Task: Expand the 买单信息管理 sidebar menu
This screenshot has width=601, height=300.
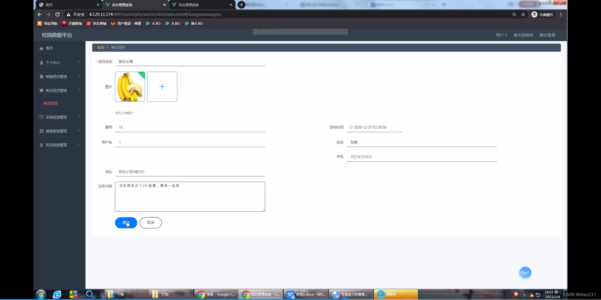Action: point(59,117)
